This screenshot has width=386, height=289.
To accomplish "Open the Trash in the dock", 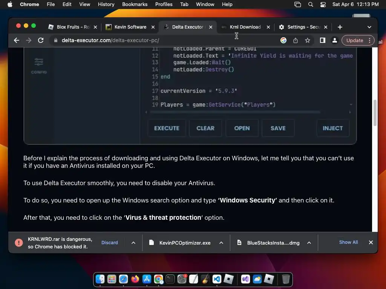I will pos(286,279).
